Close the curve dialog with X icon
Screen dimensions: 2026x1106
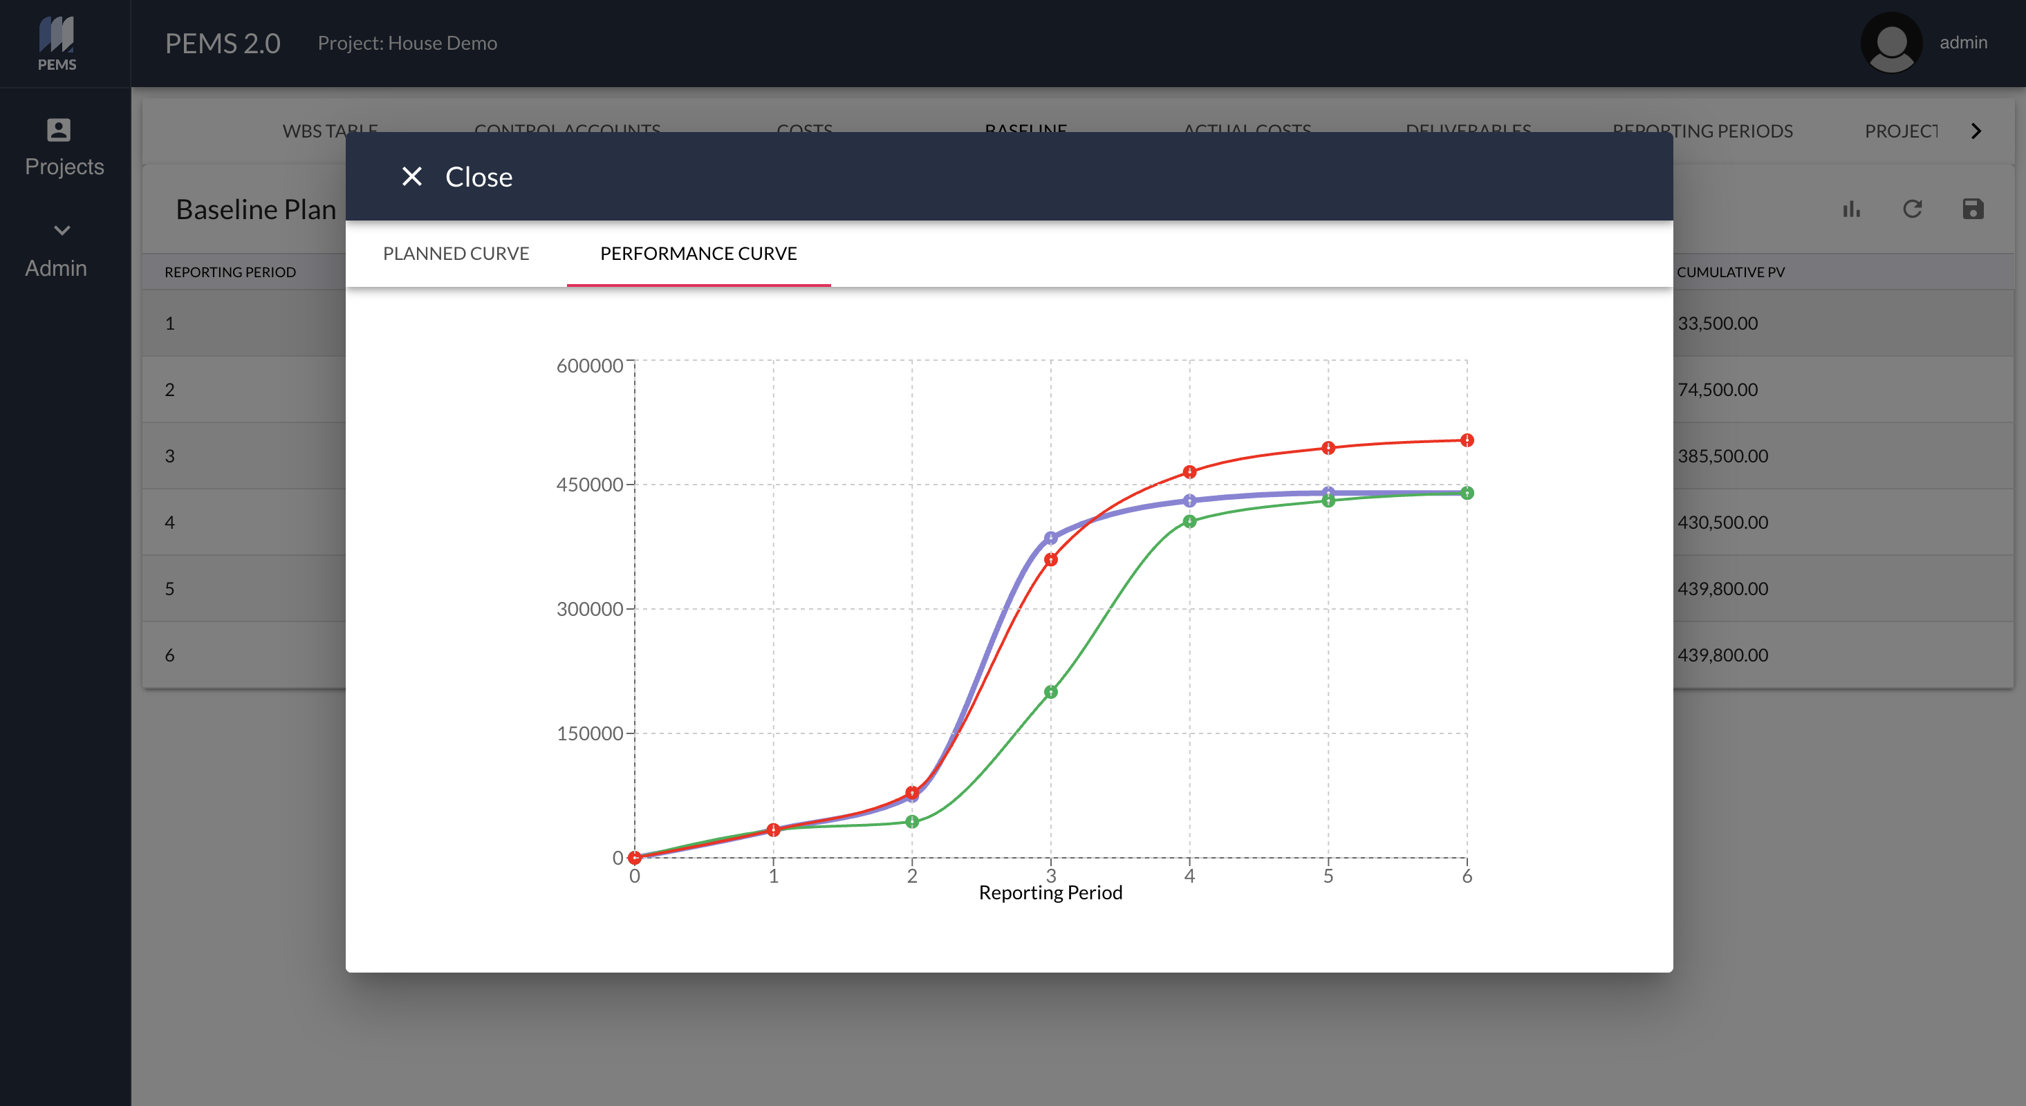coord(411,177)
